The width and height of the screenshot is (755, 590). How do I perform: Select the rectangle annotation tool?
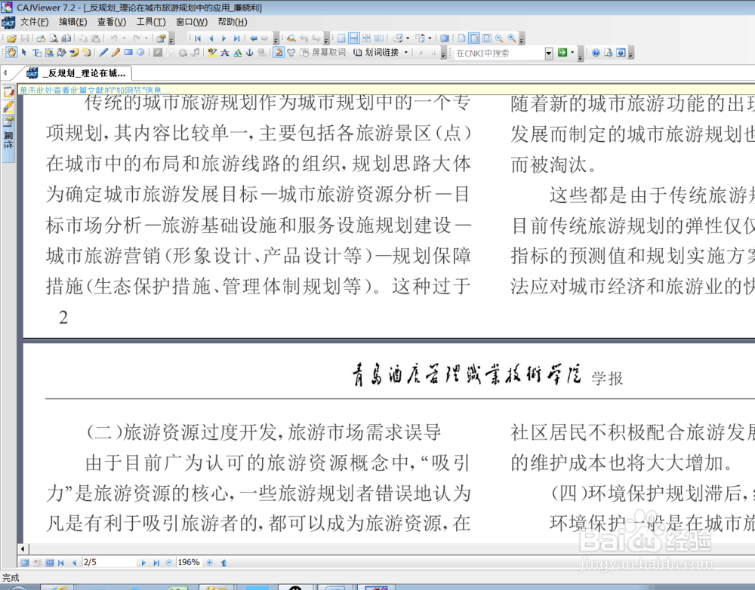[x=128, y=53]
